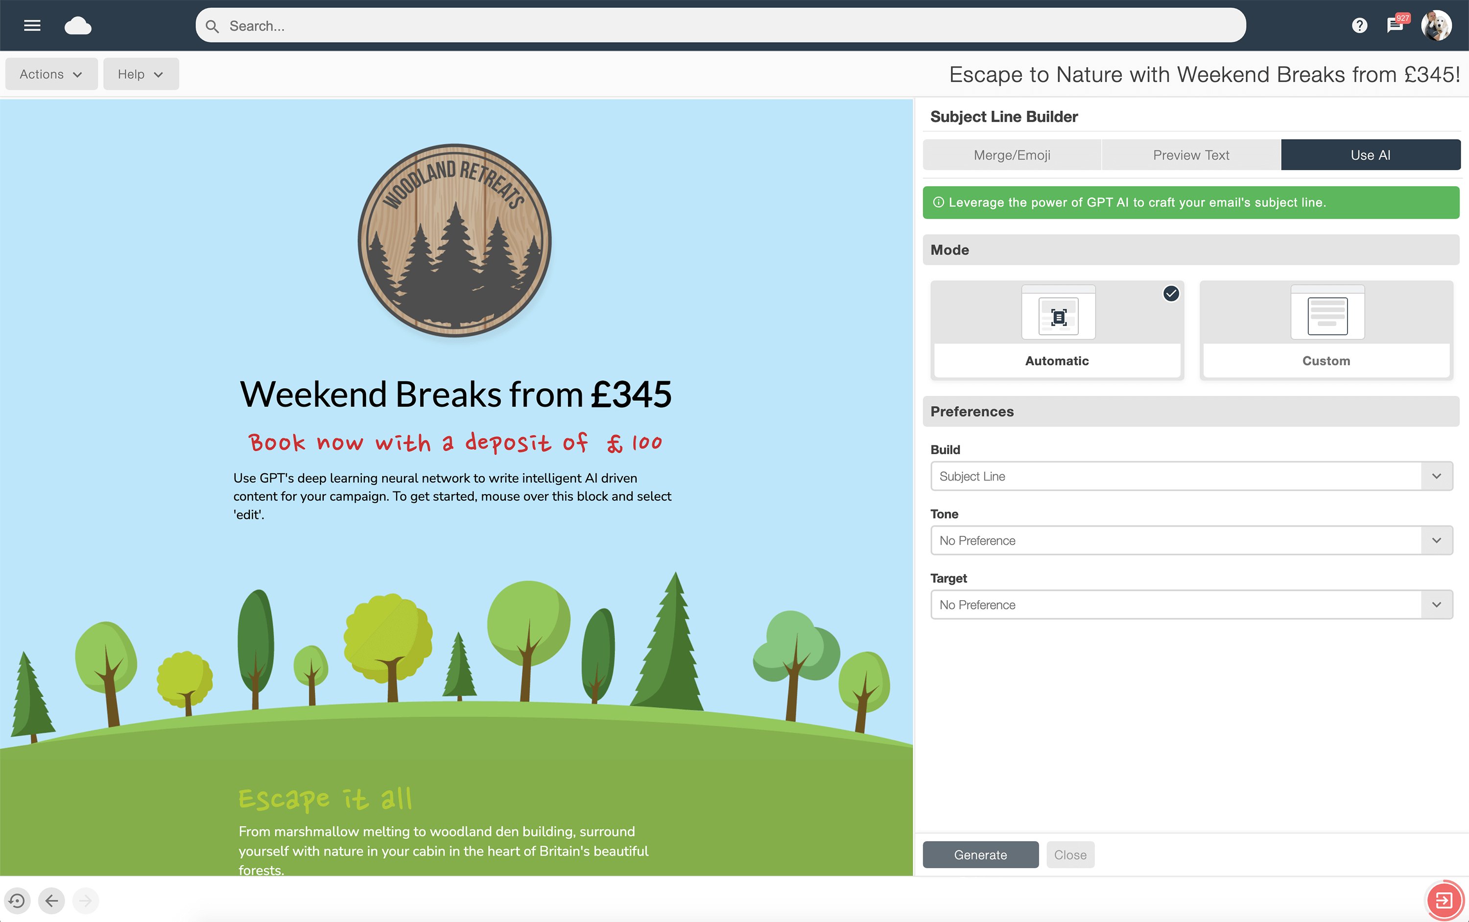
Task: Click the help question mark icon
Action: tap(1359, 25)
